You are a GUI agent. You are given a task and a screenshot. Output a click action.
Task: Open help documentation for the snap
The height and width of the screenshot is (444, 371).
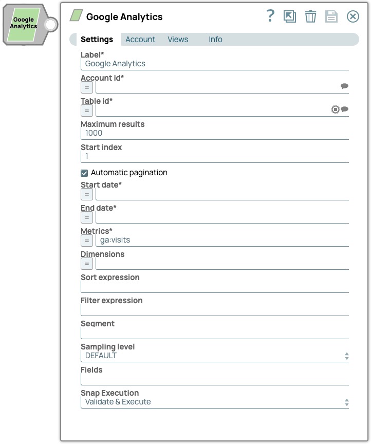coord(269,16)
